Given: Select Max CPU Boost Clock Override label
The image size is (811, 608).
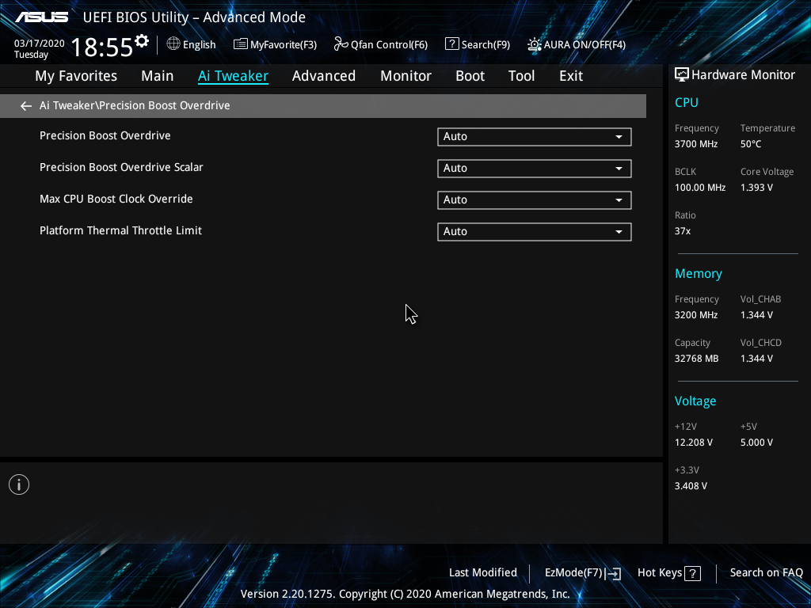Looking at the screenshot, I should point(116,199).
